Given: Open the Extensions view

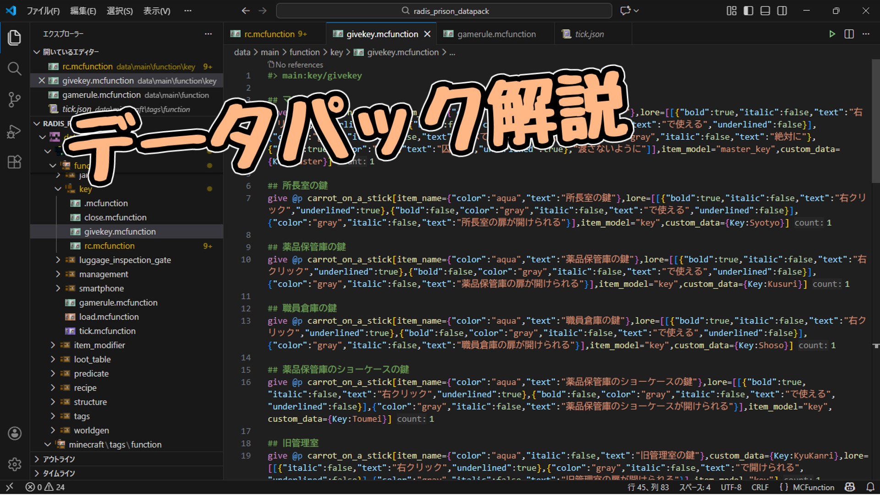Looking at the screenshot, I should pyautogui.click(x=14, y=162).
